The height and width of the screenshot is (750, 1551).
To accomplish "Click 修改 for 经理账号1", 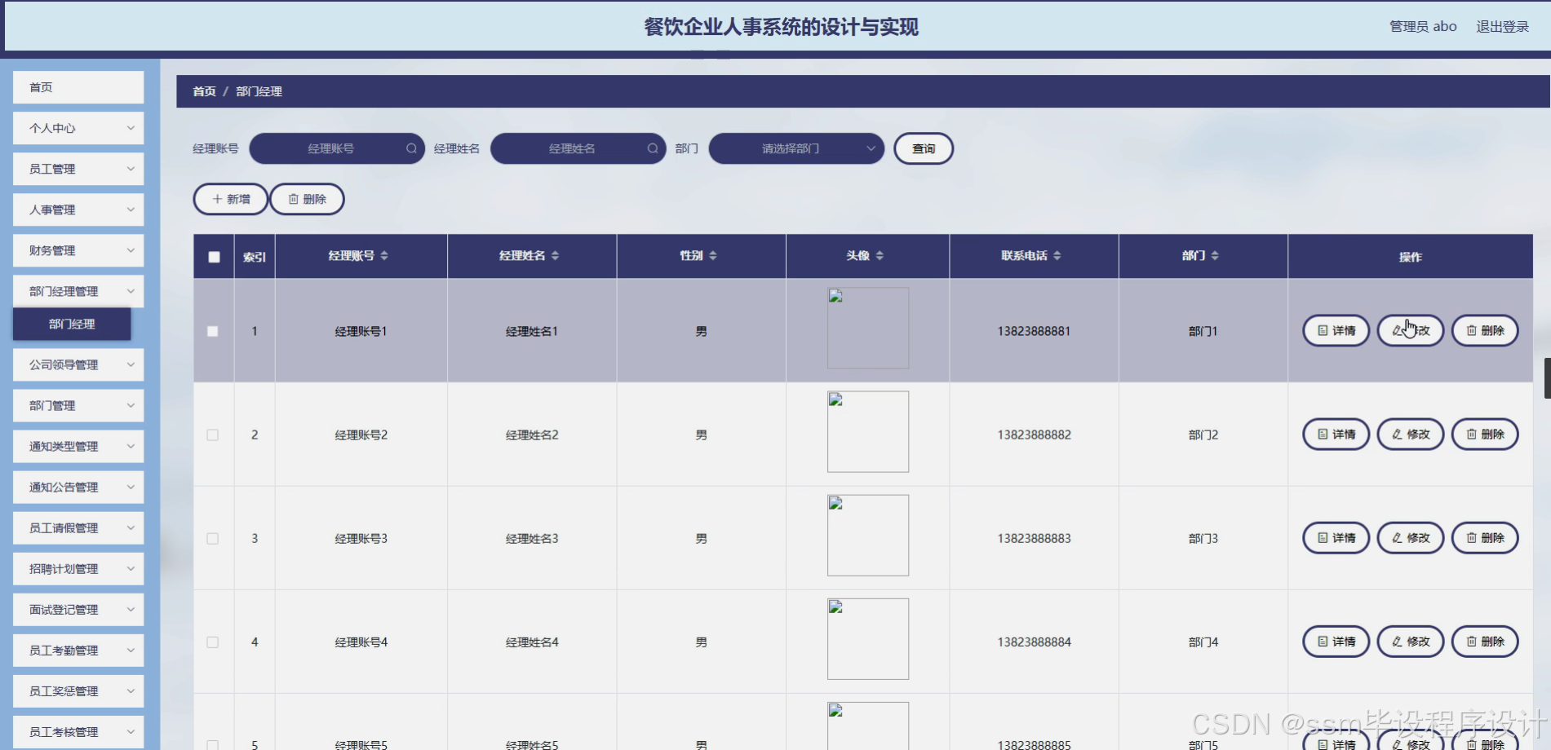I will click(1411, 330).
